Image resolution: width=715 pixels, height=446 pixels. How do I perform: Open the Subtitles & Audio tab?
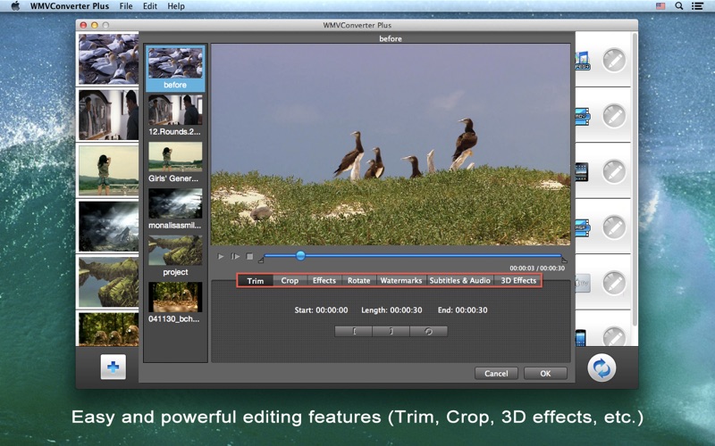point(460,281)
